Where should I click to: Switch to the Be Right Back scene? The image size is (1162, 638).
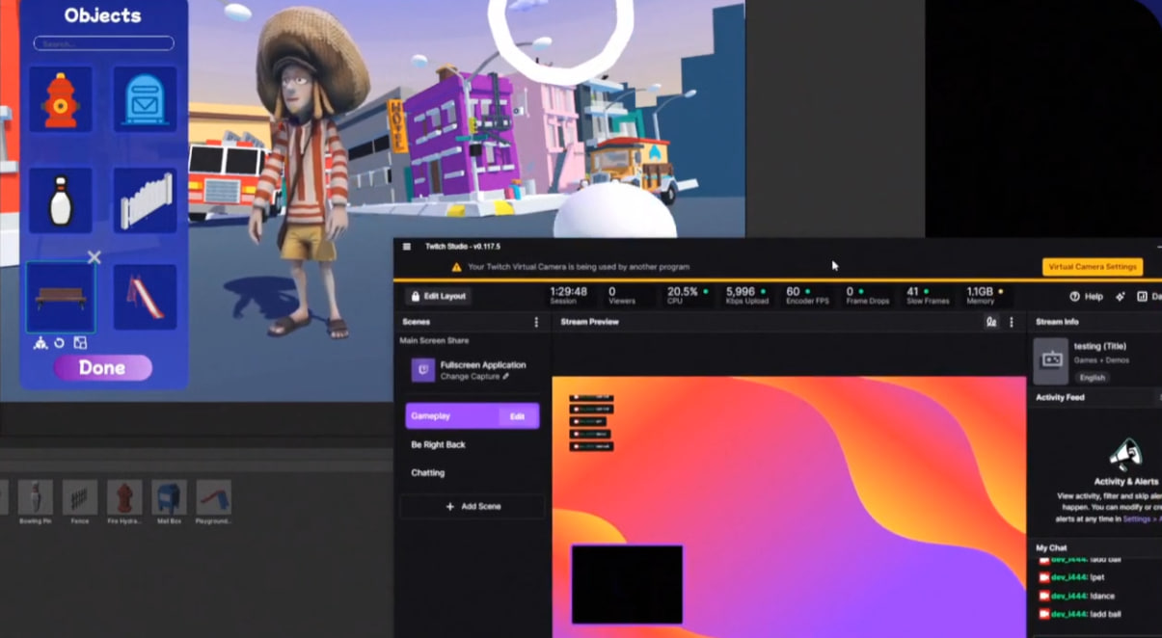pos(439,444)
